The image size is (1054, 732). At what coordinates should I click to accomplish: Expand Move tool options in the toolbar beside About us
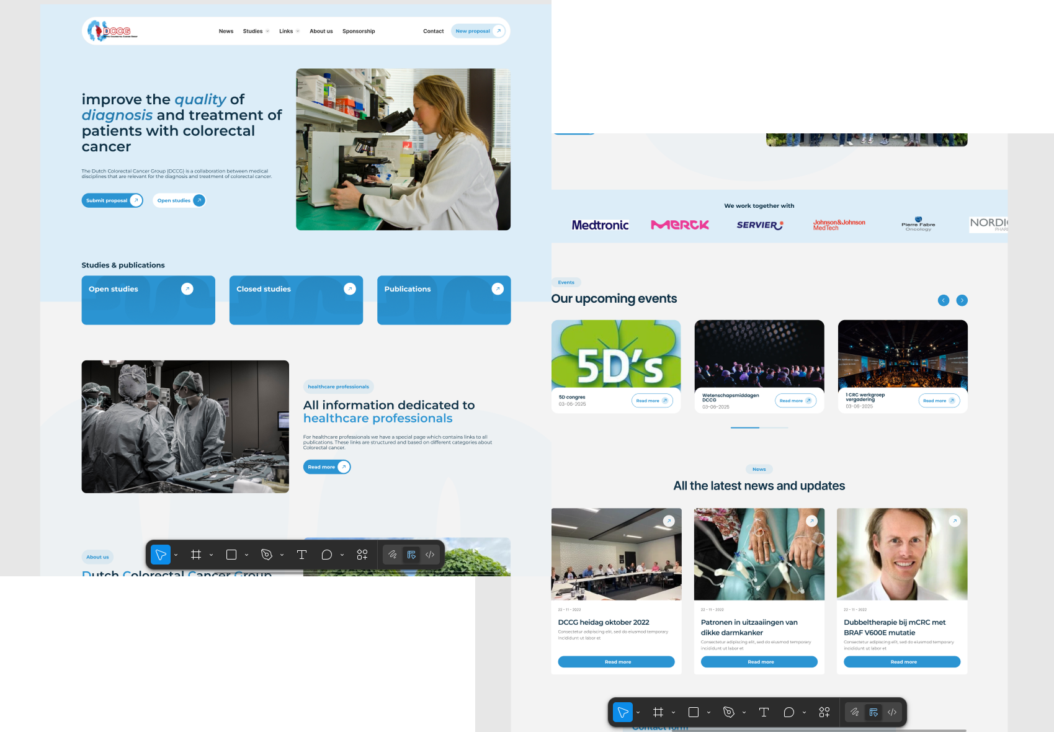pos(176,555)
